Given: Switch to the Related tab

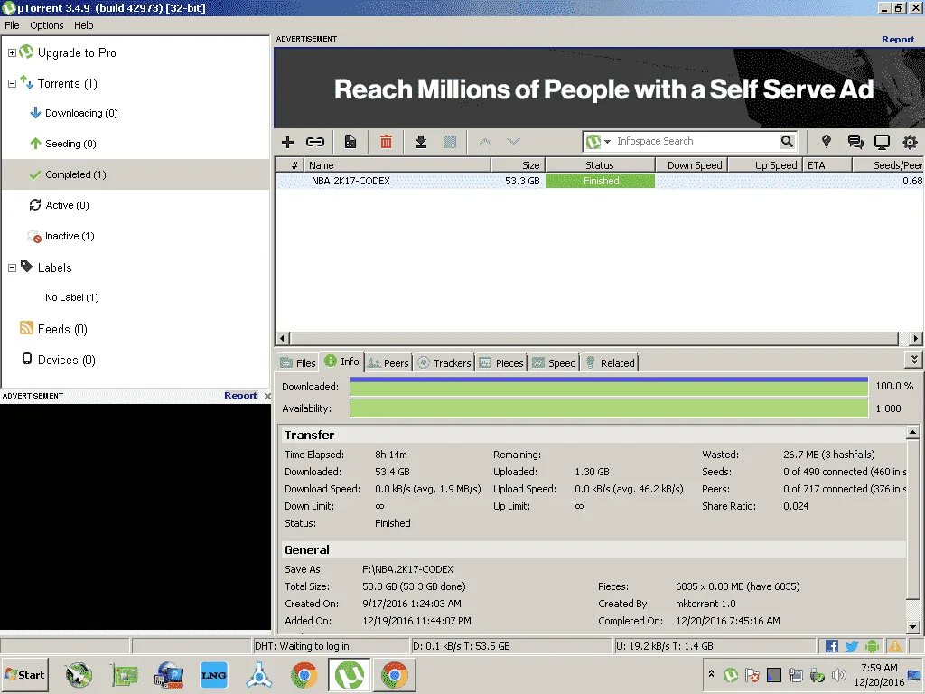Looking at the screenshot, I should [x=611, y=363].
